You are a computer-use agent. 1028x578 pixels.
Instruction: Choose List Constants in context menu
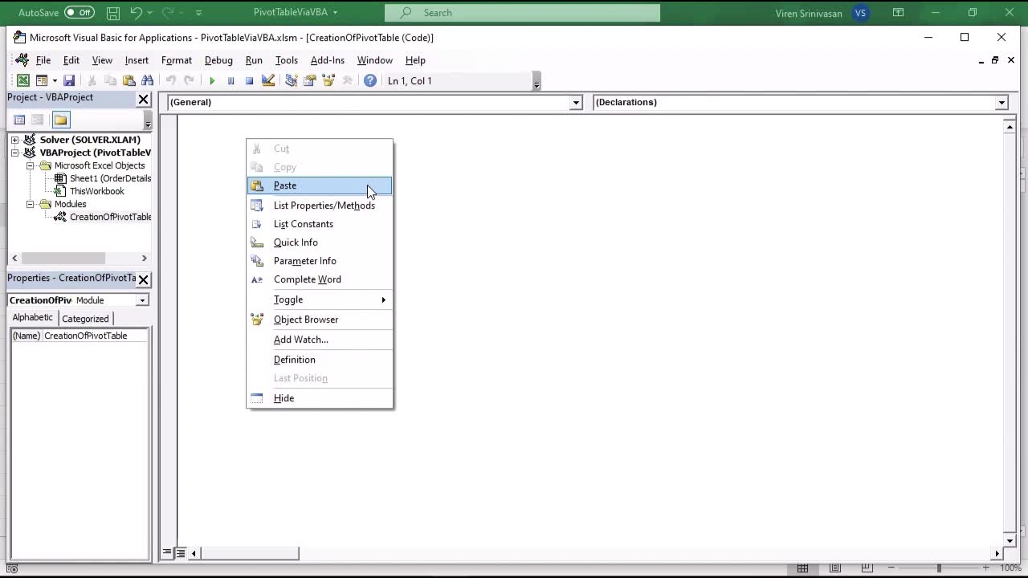[320, 224]
